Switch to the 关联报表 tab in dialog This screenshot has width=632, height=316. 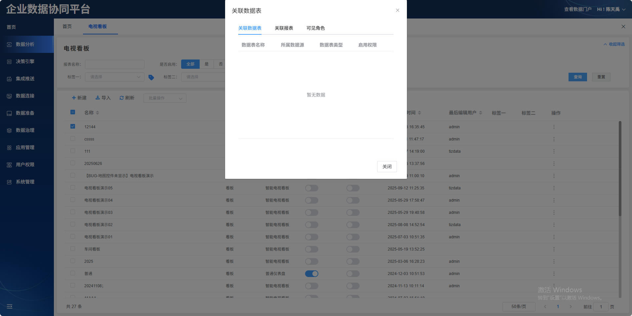point(284,28)
